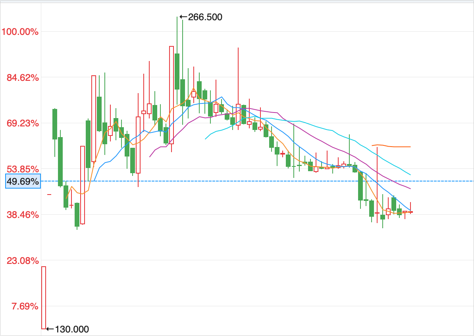
Task: Click the last candle on the right end
Action: click(x=410, y=212)
